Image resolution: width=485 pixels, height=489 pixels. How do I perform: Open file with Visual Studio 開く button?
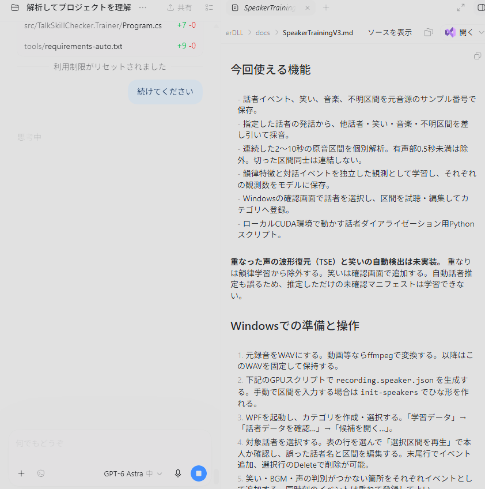(x=459, y=32)
